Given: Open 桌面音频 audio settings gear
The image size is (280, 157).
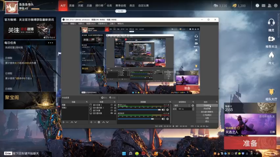Looking at the screenshot, I should click(x=168, y=119).
